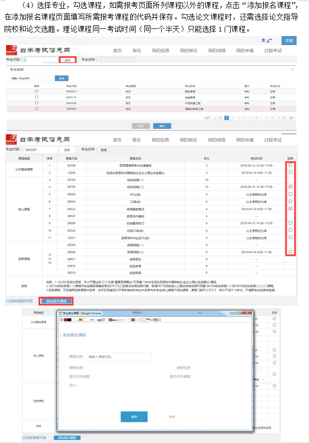Image resolution: width=309 pixels, height=443 pixels.
Task: Open the 已选择课程列表 link under the course table
Action: tap(19, 301)
